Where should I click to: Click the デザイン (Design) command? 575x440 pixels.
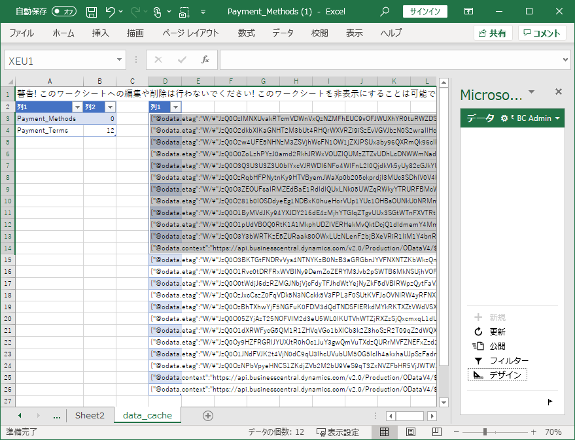click(497, 375)
